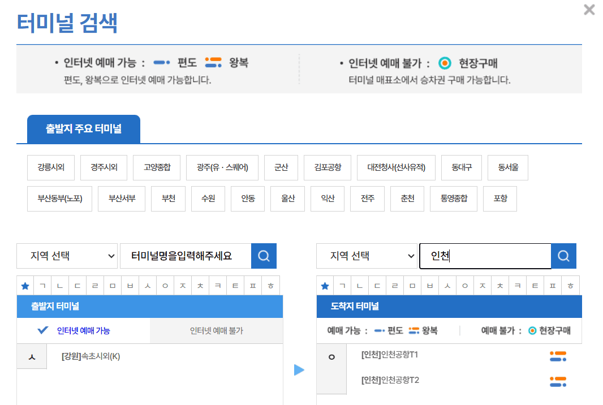
Task: Filter departure terminals by ㅈ
Action: point(183,286)
